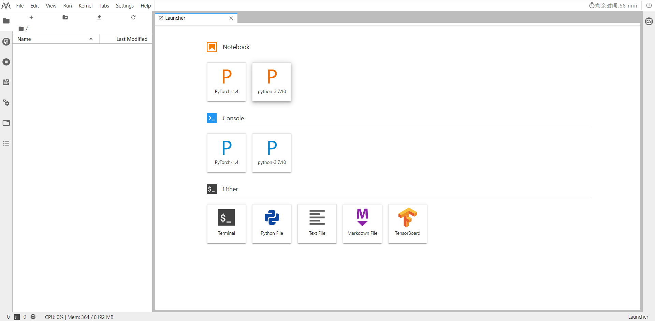Click the logo icon in menu bar
Viewport: 655px width, 321px height.
(x=6, y=5)
